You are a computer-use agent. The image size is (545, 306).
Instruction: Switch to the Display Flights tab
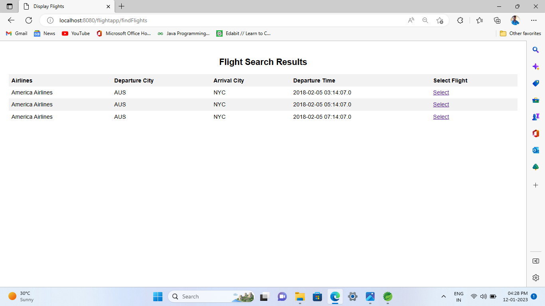tap(66, 6)
